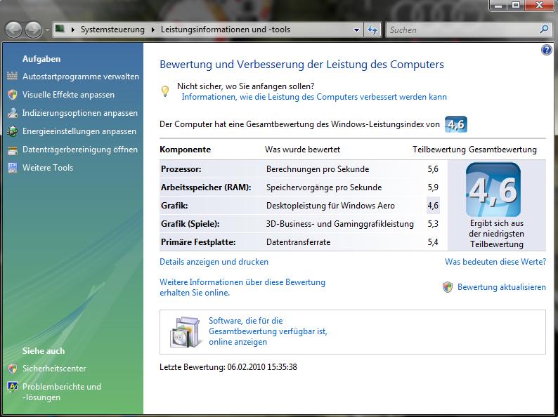Open Problemberichte und -lösungen
The height and width of the screenshot is (417, 558).
62,392
